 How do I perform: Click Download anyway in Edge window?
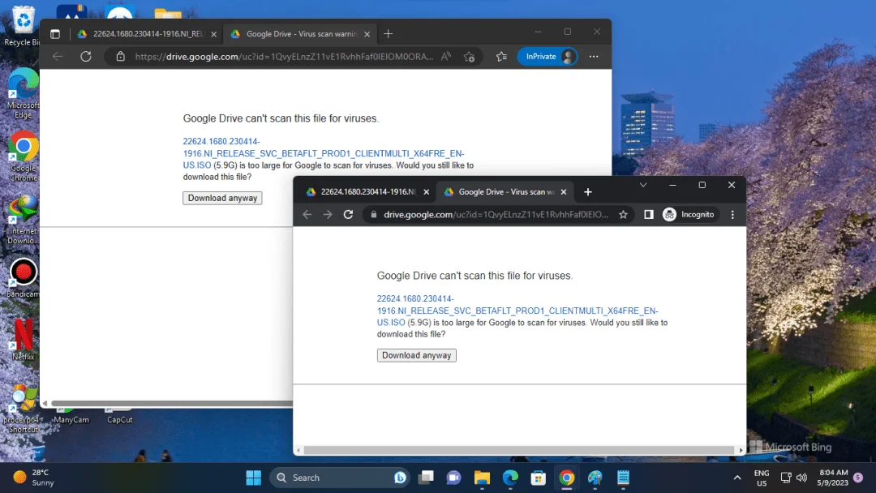[222, 198]
